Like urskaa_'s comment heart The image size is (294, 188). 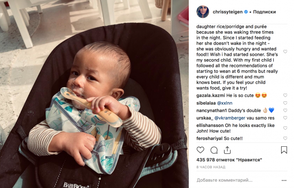(285, 118)
